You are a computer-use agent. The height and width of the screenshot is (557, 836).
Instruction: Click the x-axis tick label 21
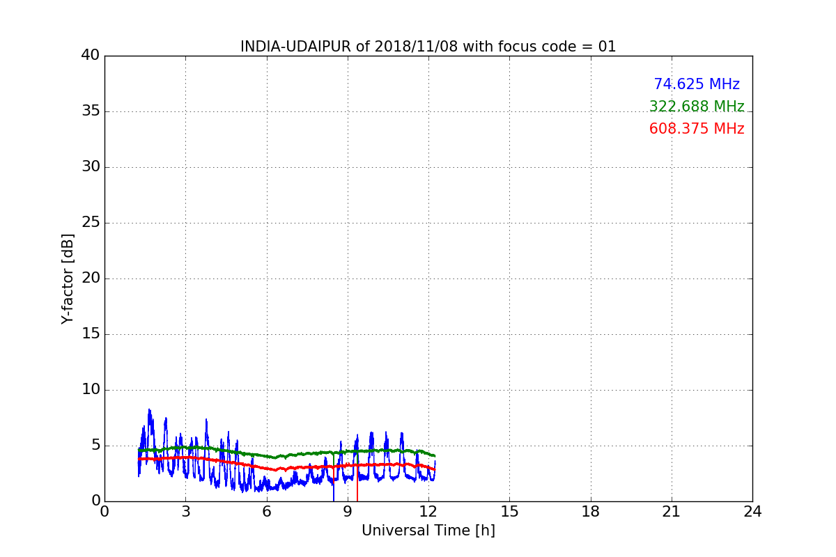[x=672, y=512]
